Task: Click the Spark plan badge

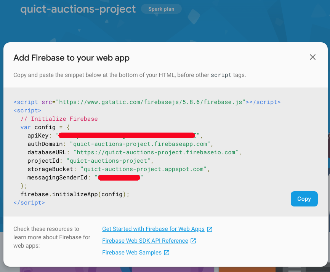Action: [x=161, y=9]
